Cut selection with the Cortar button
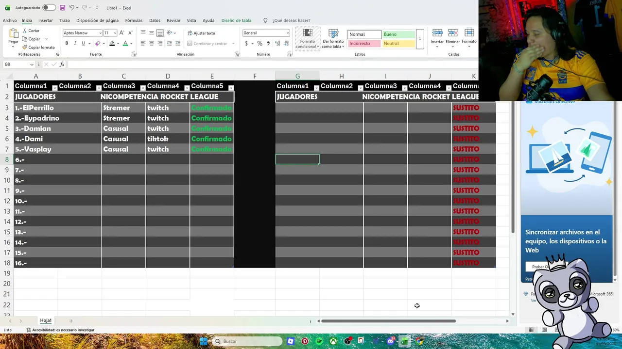622x349 pixels. [31, 31]
